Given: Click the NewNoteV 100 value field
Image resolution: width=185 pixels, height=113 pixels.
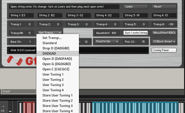Looking at the screenshot, I should point(107,33).
